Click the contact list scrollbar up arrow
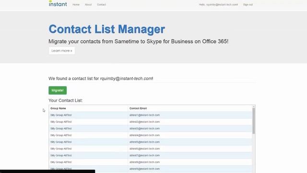This screenshot has width=307, height=173. (254, 107)
